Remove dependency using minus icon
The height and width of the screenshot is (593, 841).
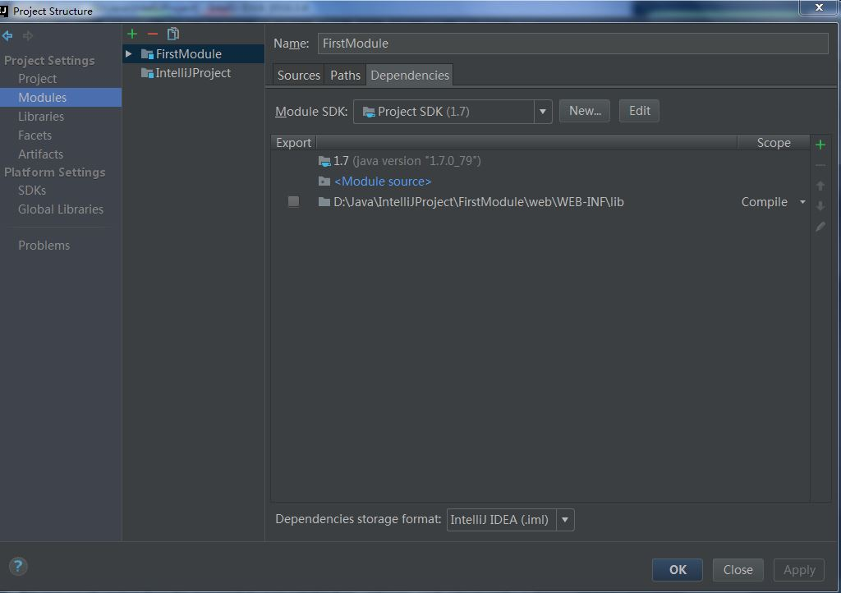pyautogui.click(x=820, y=165)
